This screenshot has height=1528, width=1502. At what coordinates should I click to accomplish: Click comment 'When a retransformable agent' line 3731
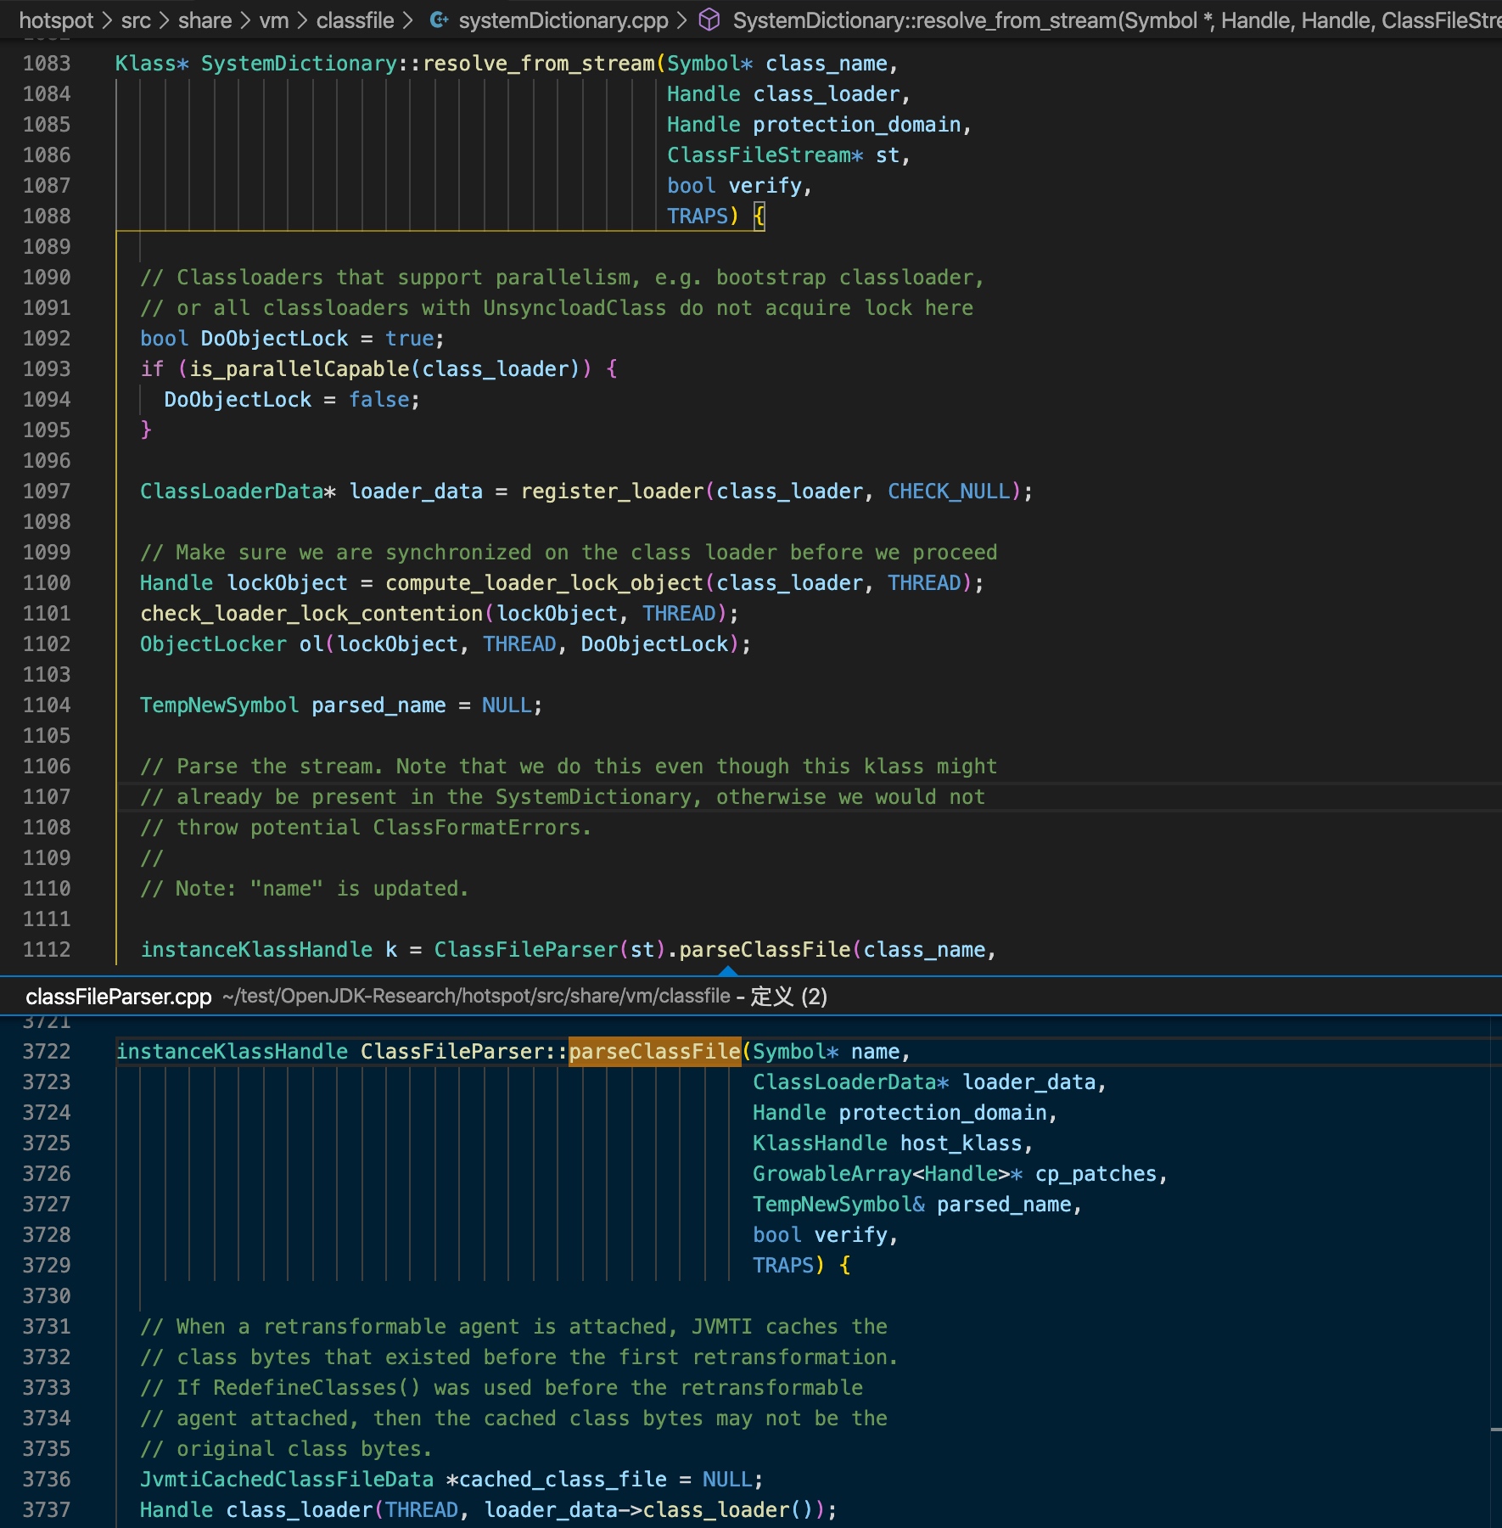[513, 1327]
